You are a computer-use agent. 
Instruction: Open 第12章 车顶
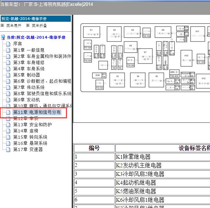pyautogui.click(x=26, y=118)
